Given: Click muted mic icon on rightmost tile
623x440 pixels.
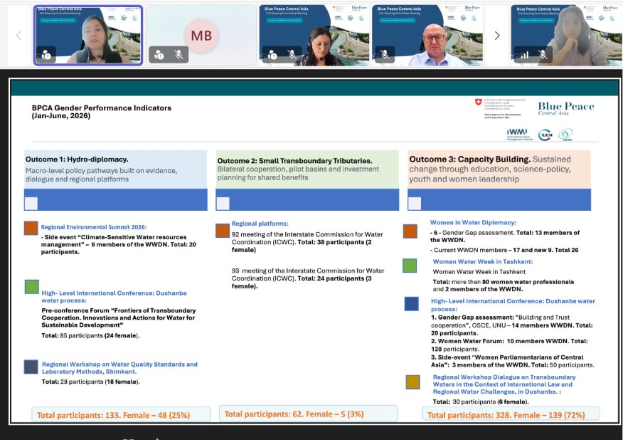Looking at the screenshot, I should (543, 55).
